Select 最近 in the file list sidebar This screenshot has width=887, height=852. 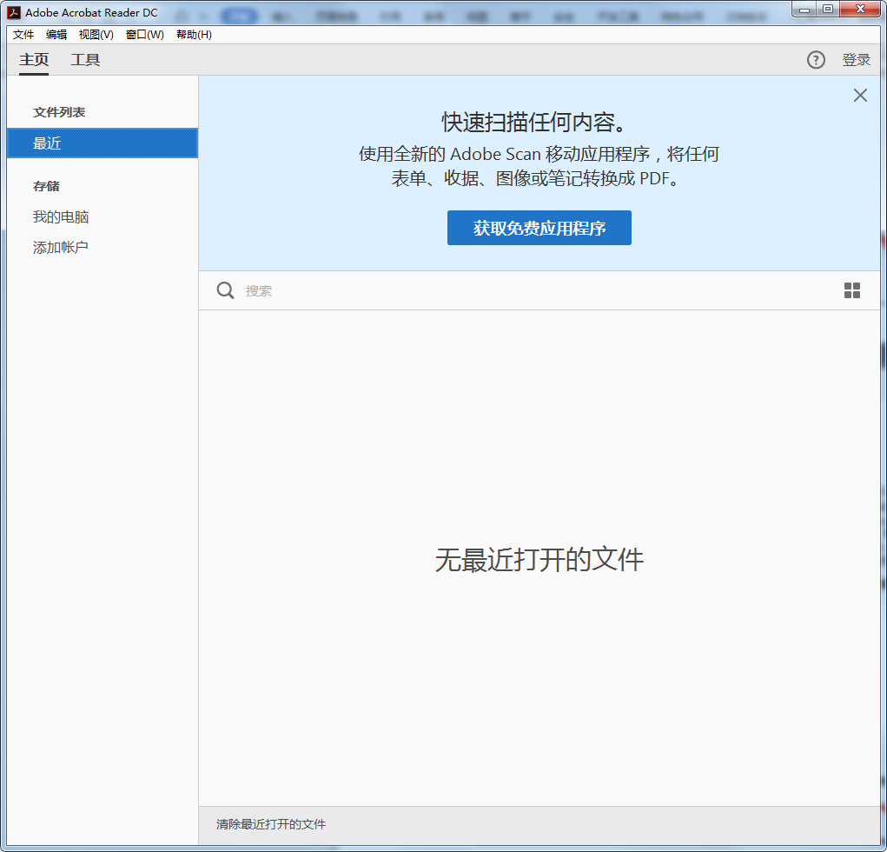click(103, 143)
